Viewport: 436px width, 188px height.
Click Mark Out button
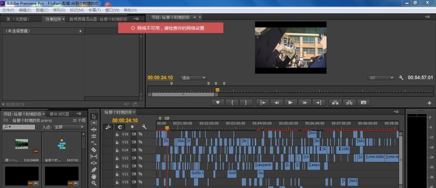click(x=246, y=102)
